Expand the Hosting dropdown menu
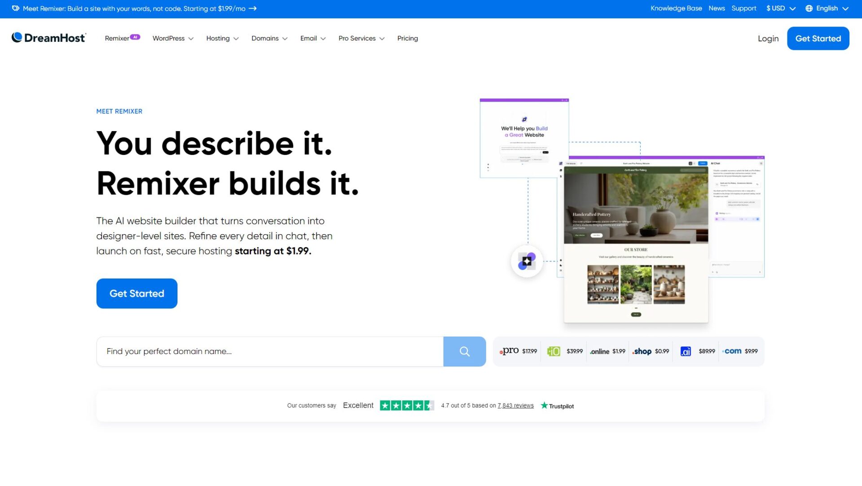Viewport: 862px width, 486px height. point(222,39)
